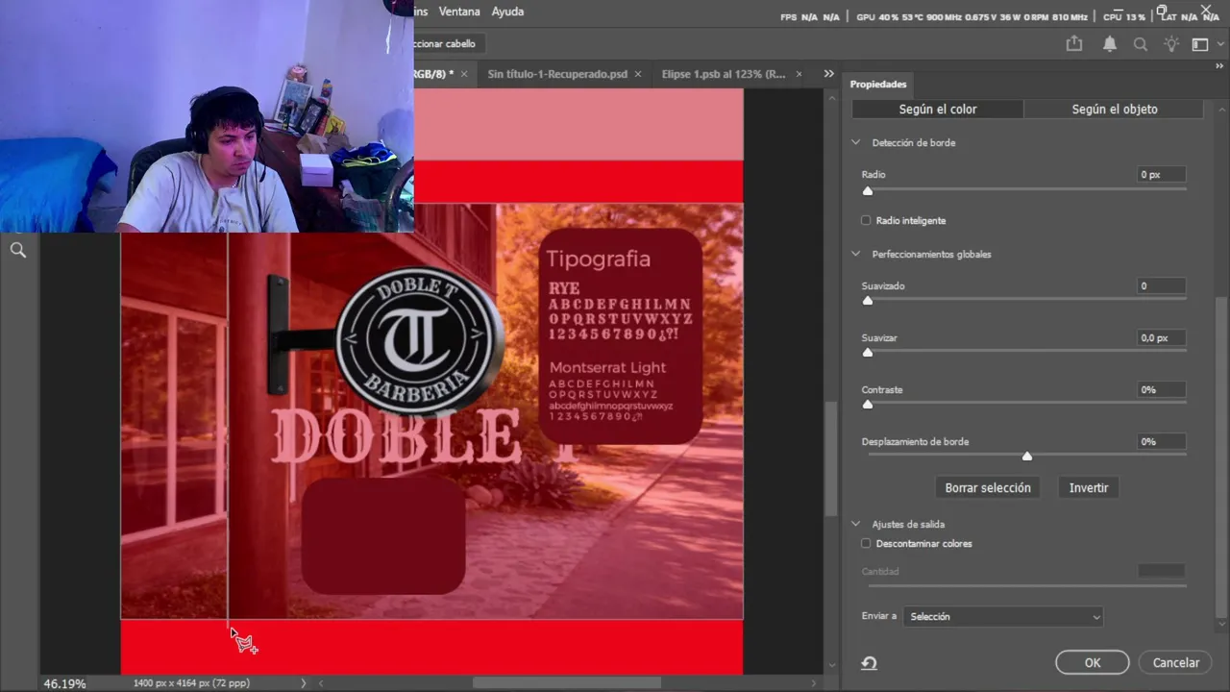Click the Borrar selección button
The image size is (1230, 692).
click(988, 488)
